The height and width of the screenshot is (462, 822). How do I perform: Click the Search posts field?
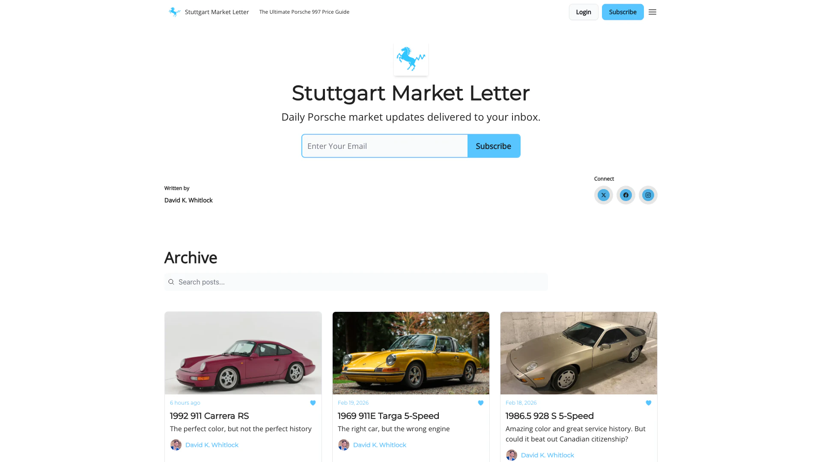356,282
